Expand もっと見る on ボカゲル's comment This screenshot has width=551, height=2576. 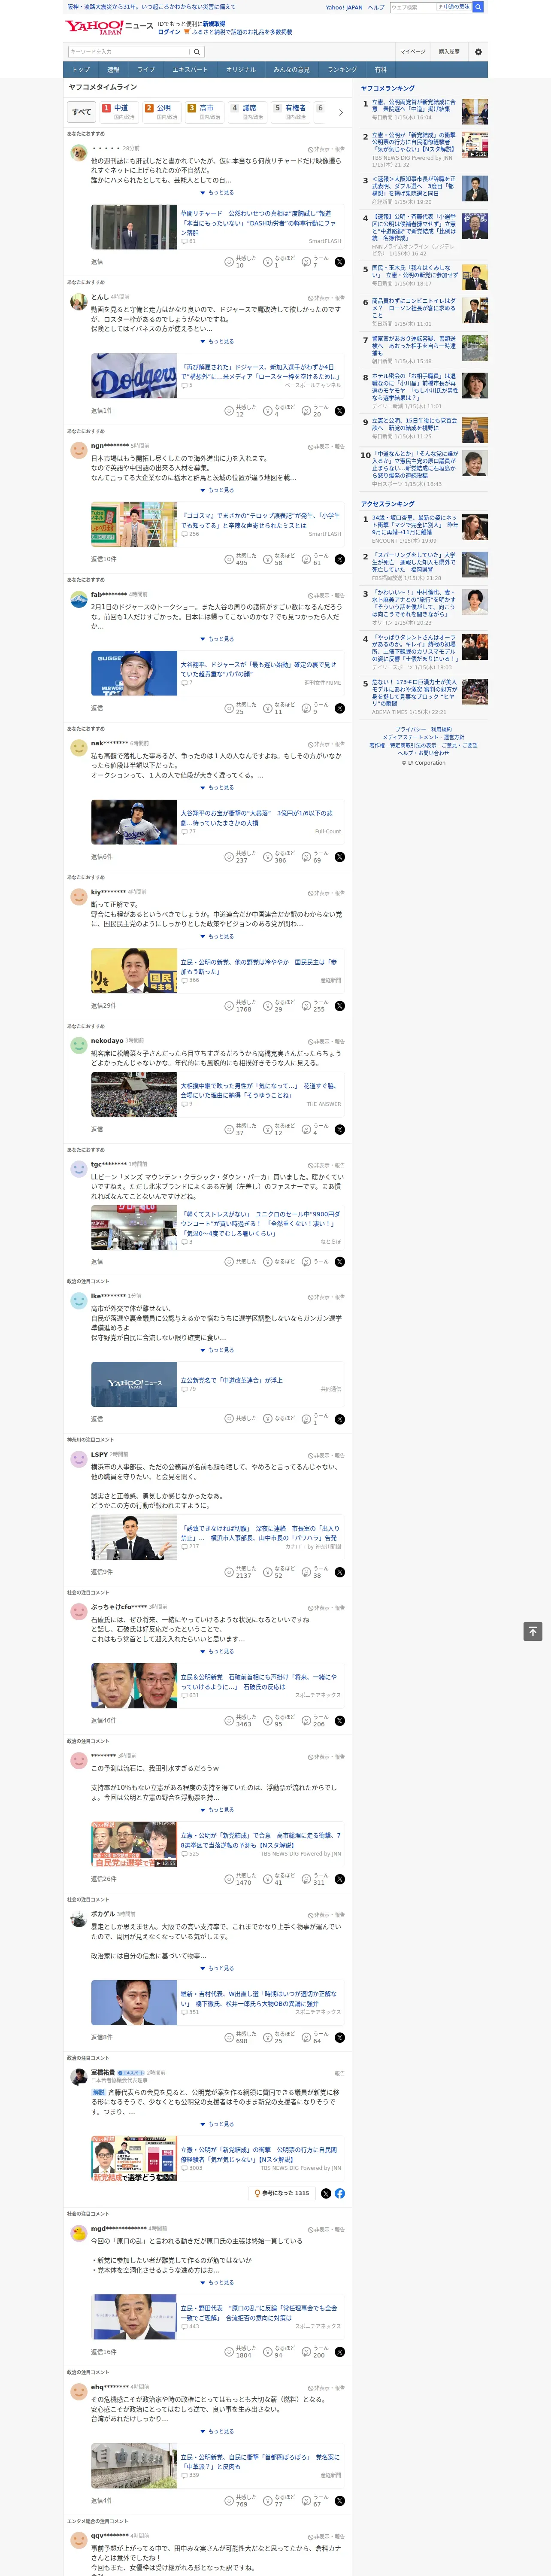(217, 1968)
